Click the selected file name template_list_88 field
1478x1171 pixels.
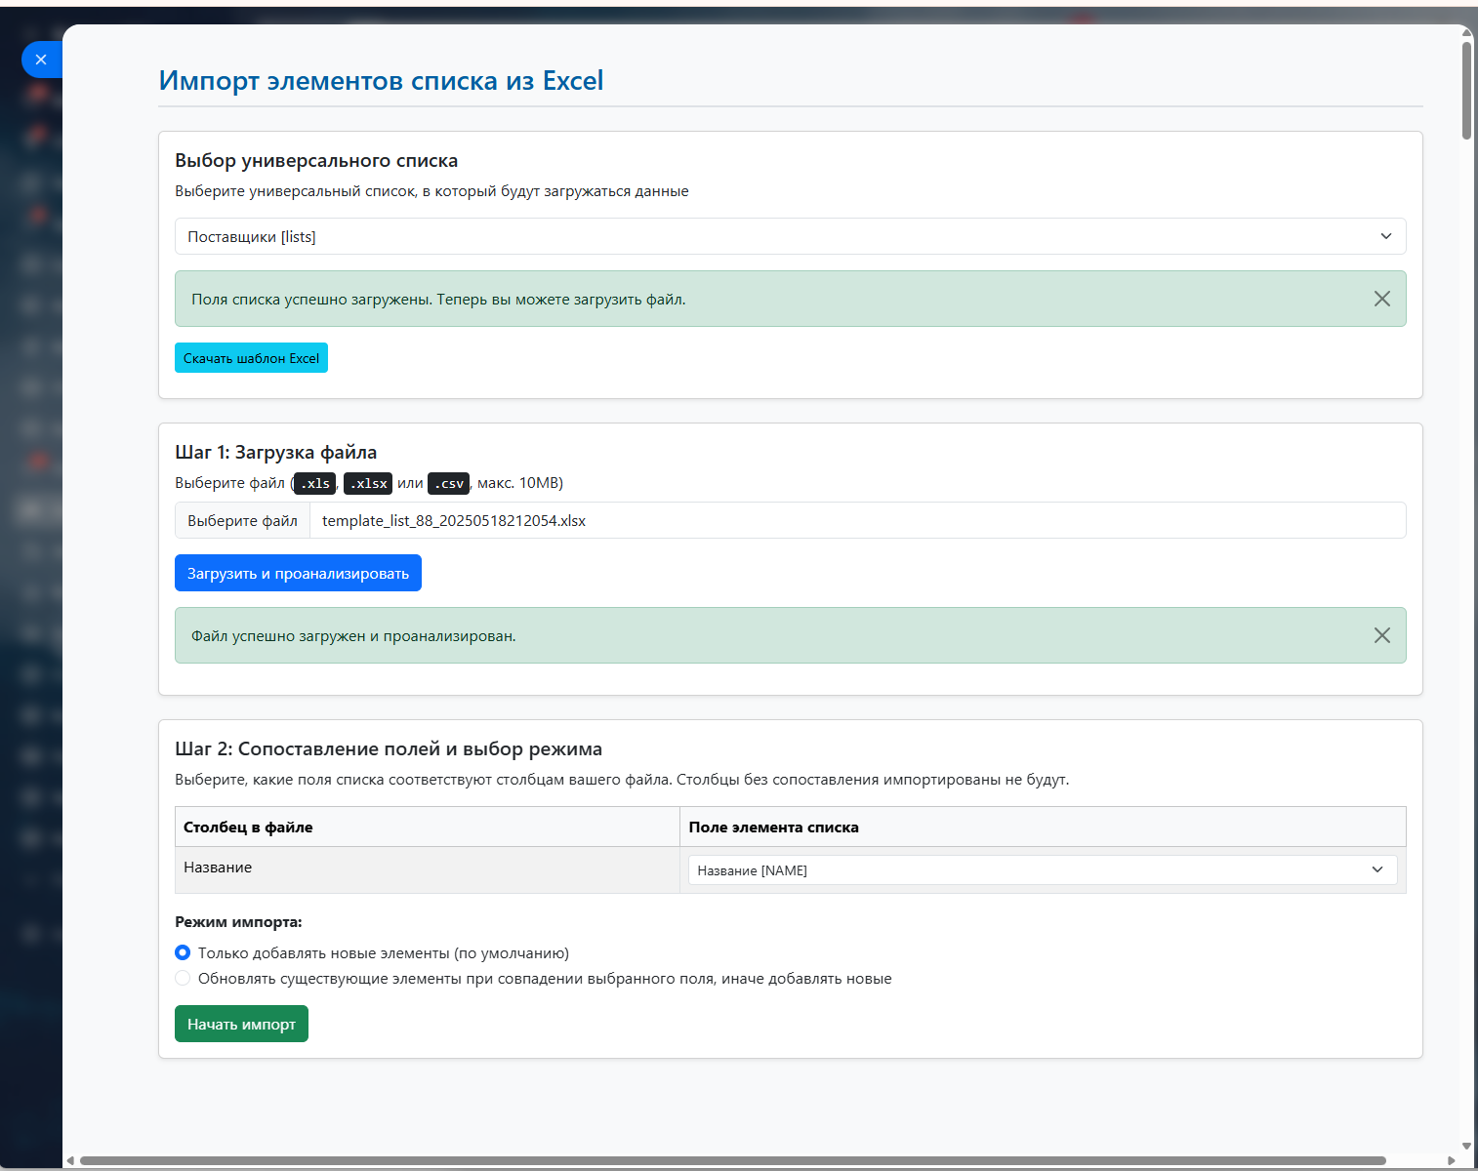click(856, 520)
